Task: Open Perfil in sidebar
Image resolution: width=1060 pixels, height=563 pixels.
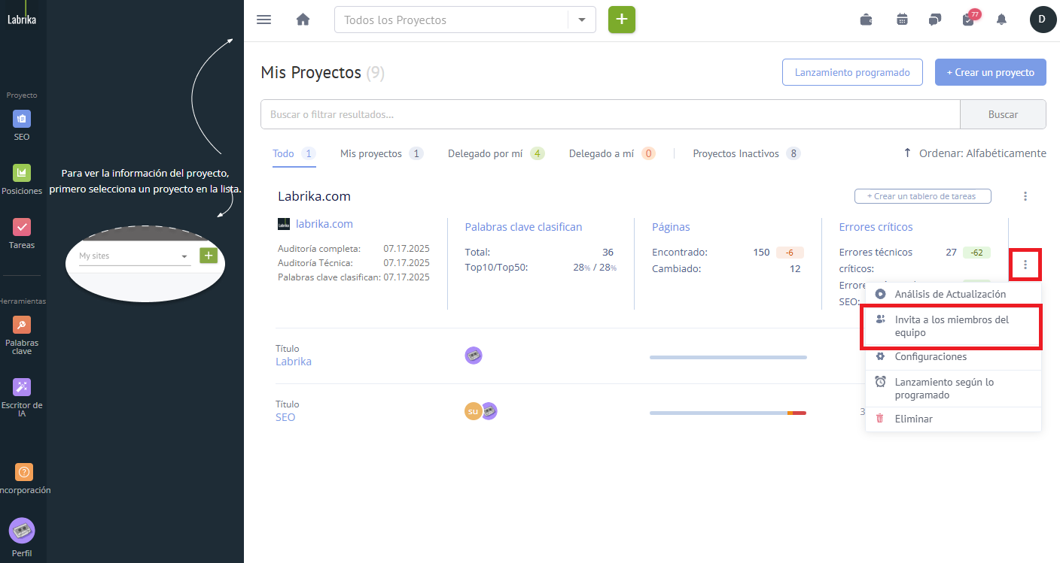Action: pyautogui.click(x=22, y=538)
